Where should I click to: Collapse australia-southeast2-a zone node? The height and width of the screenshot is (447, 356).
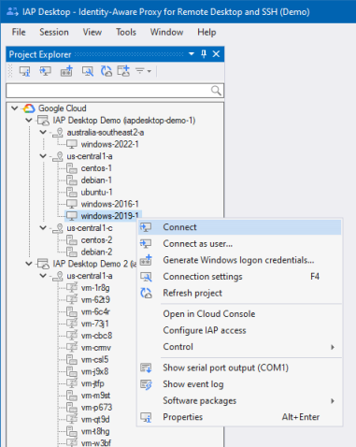(x=43, y=132)
